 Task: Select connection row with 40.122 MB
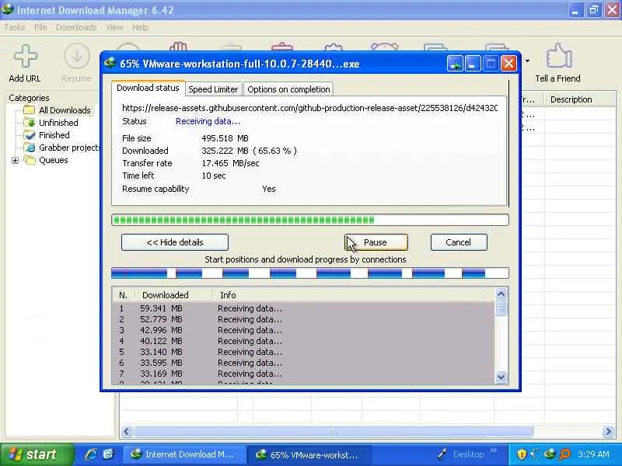click(x=303, y=341)
